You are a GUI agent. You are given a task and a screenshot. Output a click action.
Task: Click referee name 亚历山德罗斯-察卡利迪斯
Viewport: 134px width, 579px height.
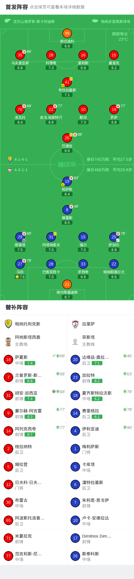click(34, 21)
